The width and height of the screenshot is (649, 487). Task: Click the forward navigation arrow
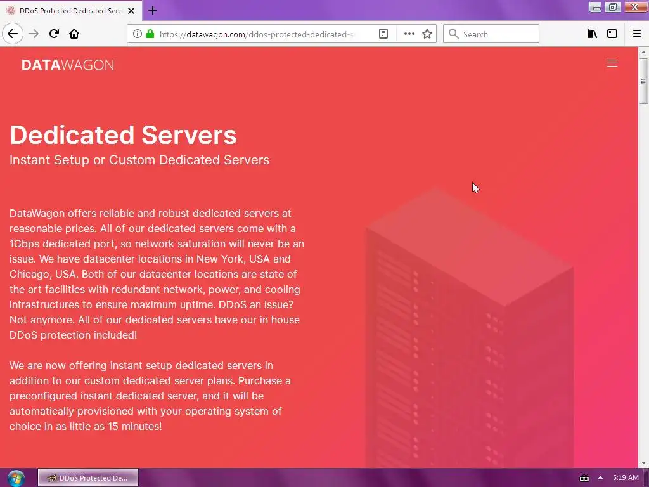tap(34, 34)
